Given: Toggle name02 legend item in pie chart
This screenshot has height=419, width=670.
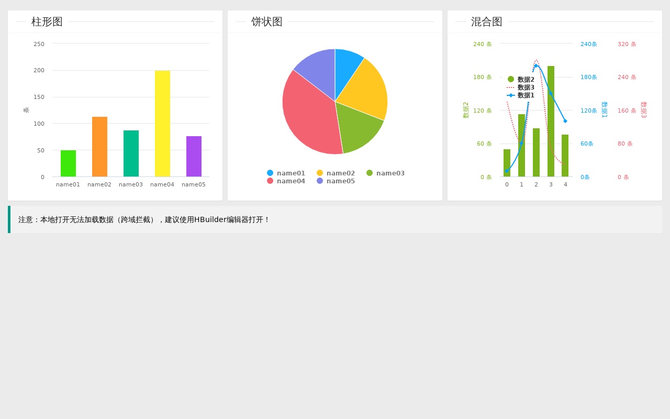Looking at the screenshot, I should [x=336, y=173].
